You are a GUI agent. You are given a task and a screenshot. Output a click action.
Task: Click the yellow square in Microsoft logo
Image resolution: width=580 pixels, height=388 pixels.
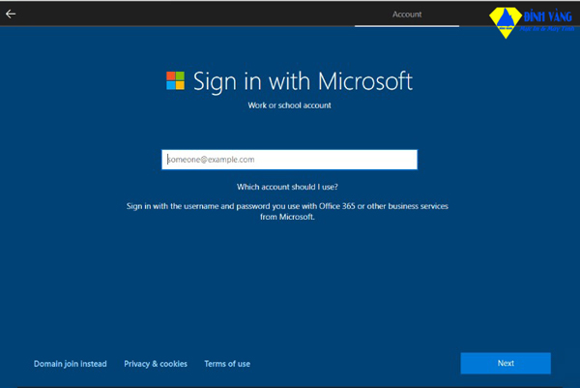180,85
